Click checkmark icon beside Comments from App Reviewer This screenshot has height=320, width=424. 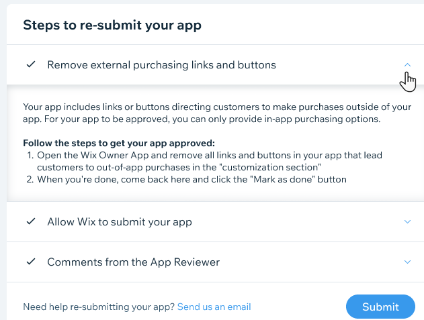[x=31, y=262]
